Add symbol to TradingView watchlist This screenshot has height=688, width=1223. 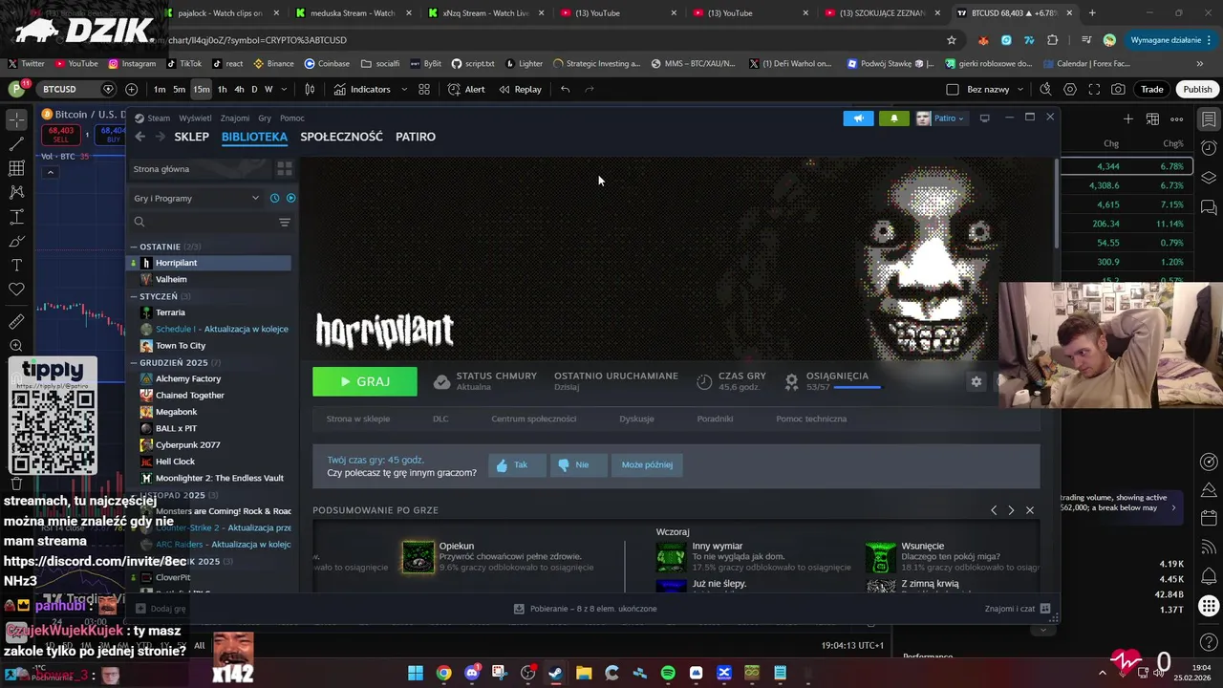[1128, 119]
